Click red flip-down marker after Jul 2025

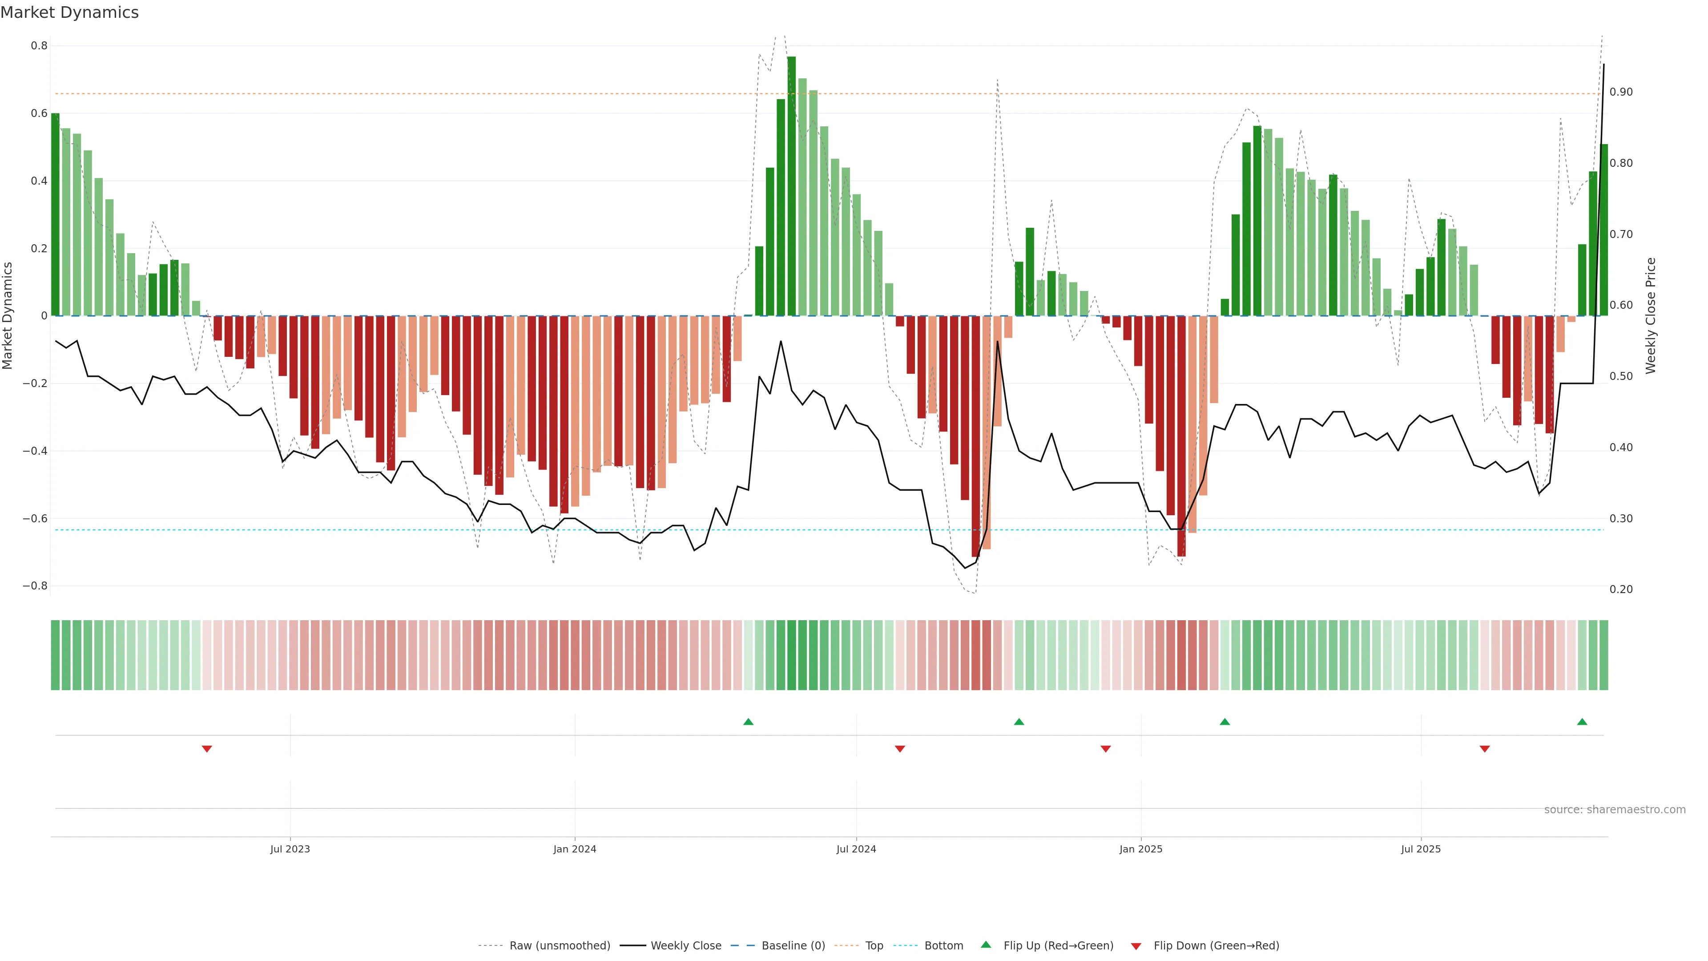pos(1485,749)
